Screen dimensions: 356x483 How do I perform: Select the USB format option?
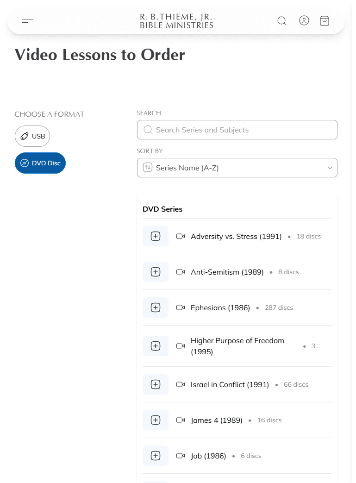pos(32,136)
